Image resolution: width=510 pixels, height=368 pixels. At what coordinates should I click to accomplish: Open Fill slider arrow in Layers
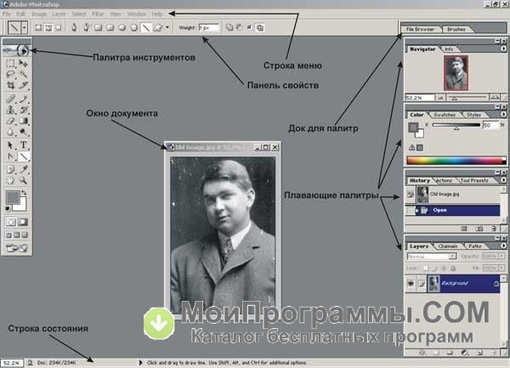pos(501,269)
